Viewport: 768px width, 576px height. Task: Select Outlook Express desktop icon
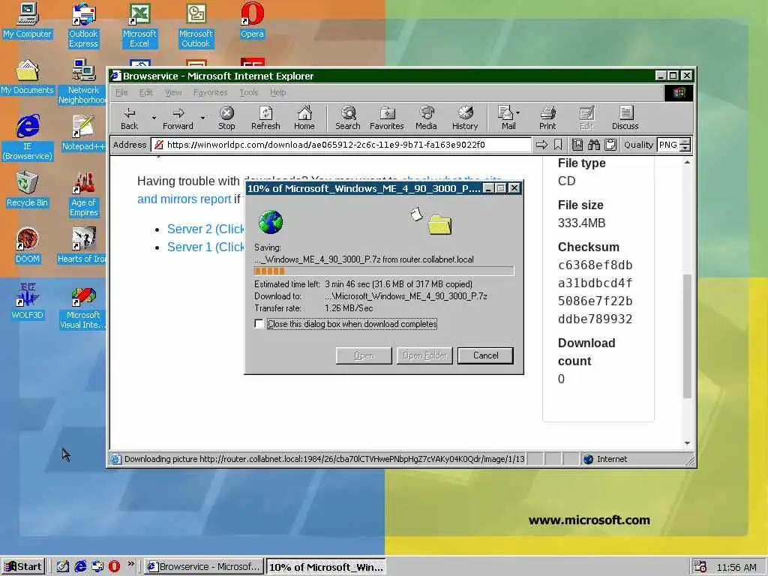click(x=83, y=25)
